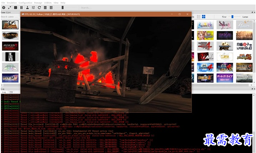Viewport: 256px width, 153px height.
Task: Close the Log dock panel
Action: click(x=254, y=89)
